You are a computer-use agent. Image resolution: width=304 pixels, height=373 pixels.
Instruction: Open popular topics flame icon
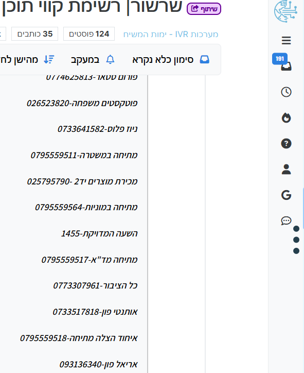tap(286, 118)
